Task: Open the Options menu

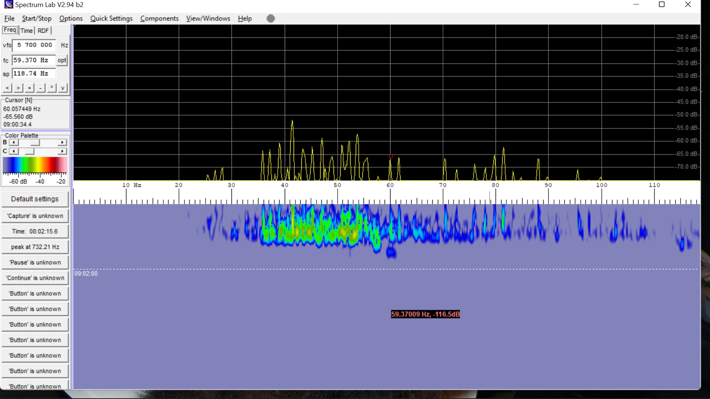Action: tap(71, 18)
